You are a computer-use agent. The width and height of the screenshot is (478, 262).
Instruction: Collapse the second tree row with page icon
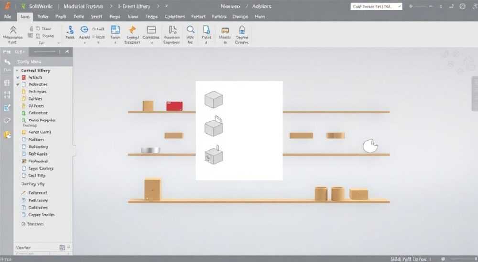coord(18,84)
